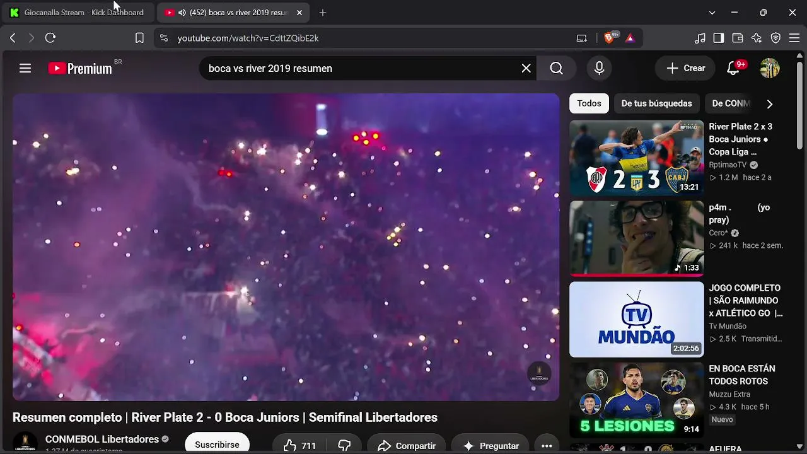
Task: Play the TV Mundão 2:02:56 thumbnail
Action: (x=636, y=320)
